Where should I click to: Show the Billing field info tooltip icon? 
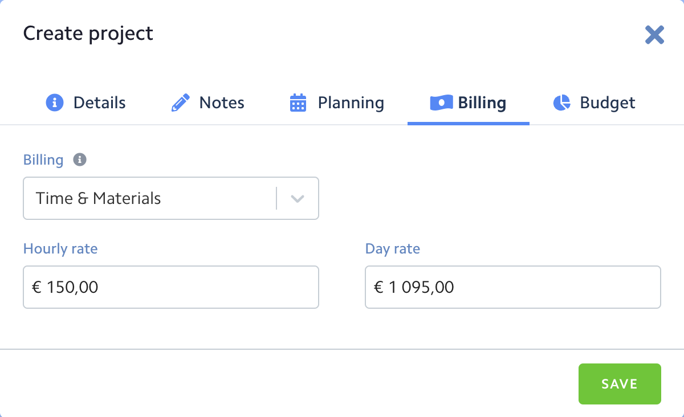pos(80,160)
